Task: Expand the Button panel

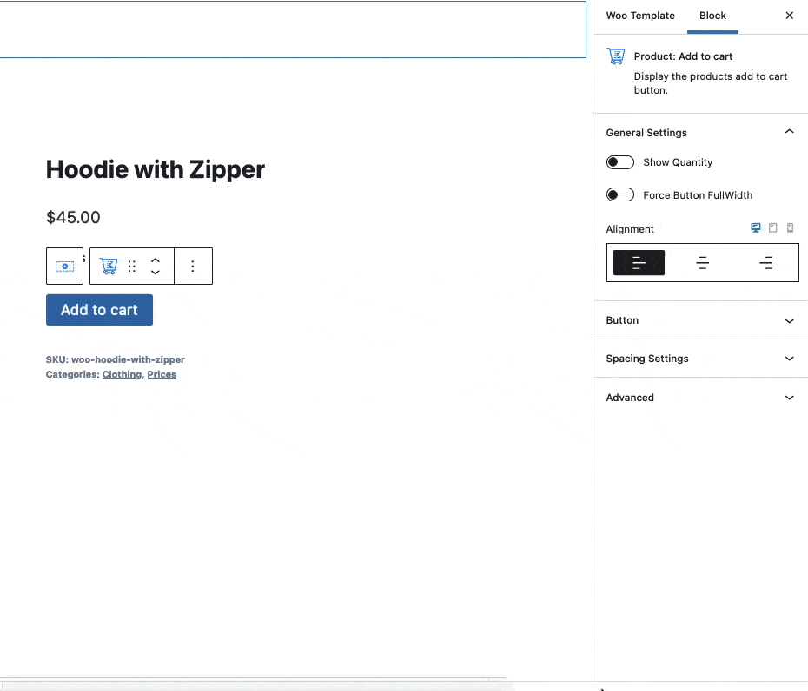Action: [699, 320]
